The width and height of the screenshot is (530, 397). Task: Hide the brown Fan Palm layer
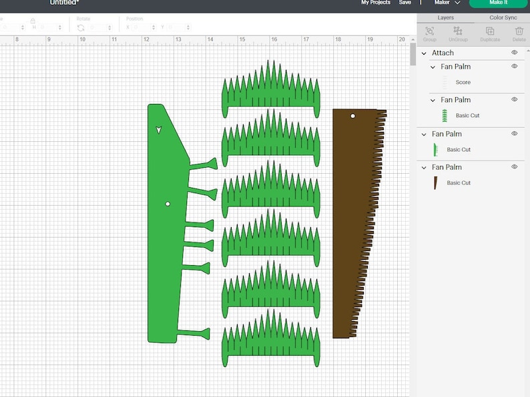point(515,167)
